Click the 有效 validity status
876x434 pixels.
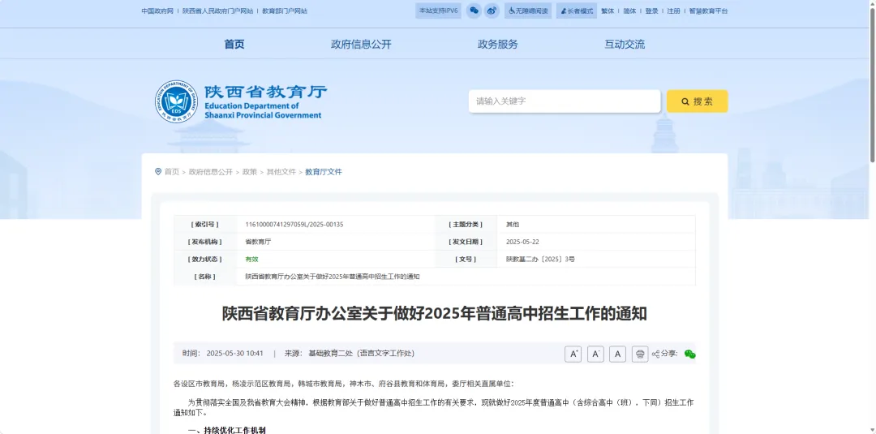click(x=251, y=259)
